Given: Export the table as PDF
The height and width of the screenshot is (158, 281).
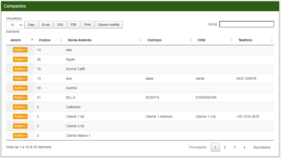Looking at the screenshot, I should pos(74,25).
